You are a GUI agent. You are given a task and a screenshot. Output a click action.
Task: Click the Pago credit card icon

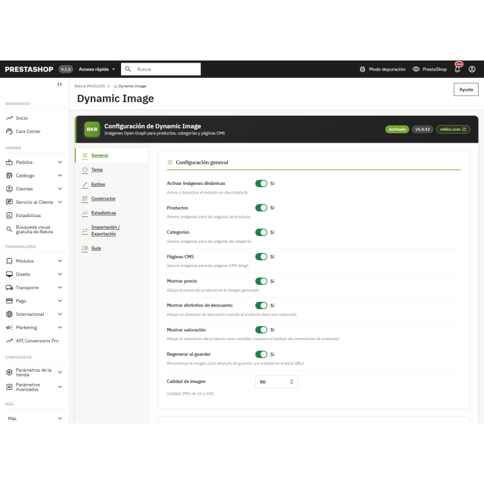(x=9, y=300)
